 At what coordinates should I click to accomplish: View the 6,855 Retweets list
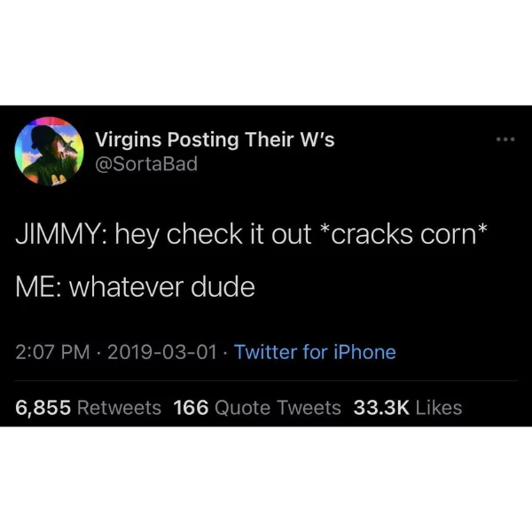point(88,408)
